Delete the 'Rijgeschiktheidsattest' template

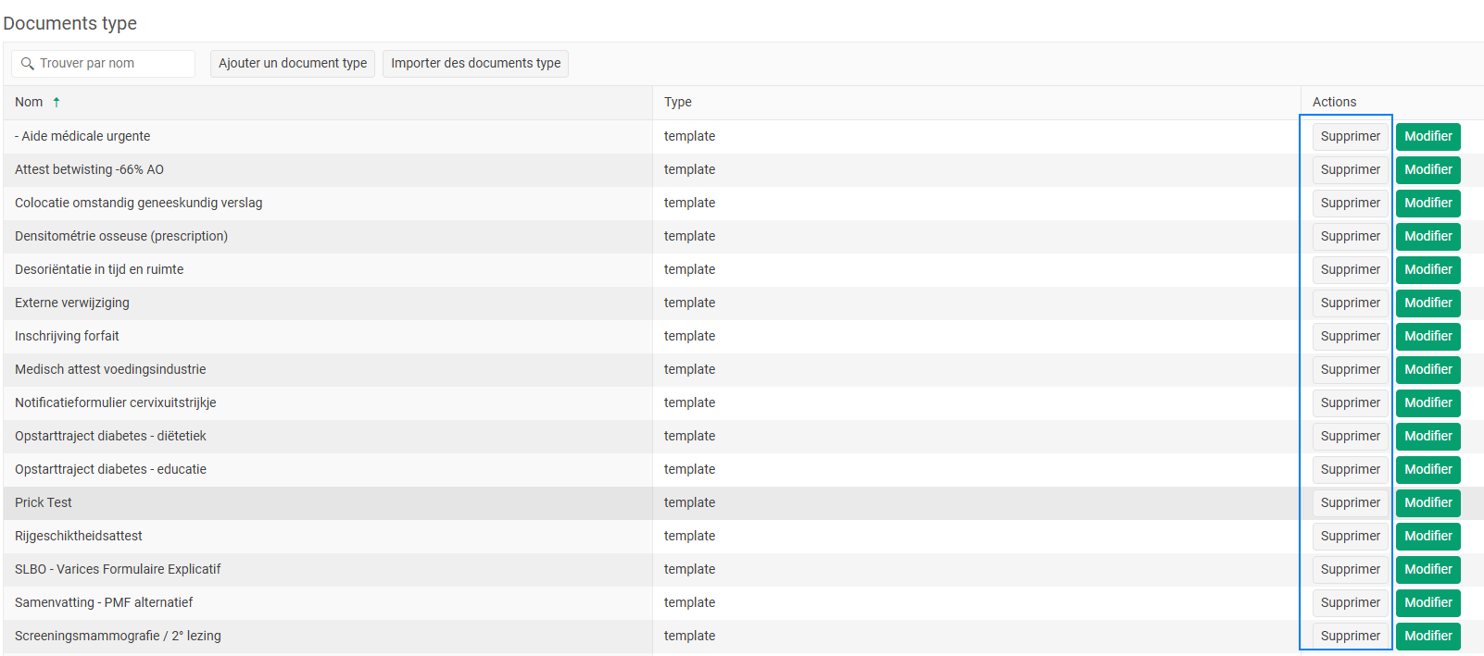pyautogui.click(x=1350, y=537)
